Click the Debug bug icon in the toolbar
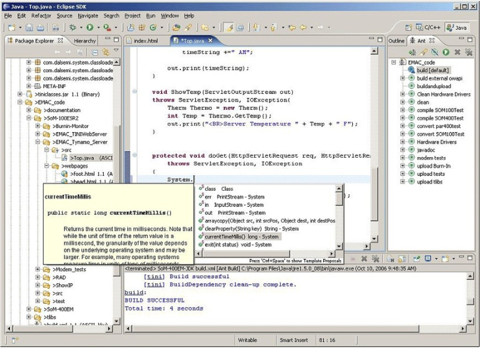This screenshot has width=481, height=349. (x=73, y=28)
